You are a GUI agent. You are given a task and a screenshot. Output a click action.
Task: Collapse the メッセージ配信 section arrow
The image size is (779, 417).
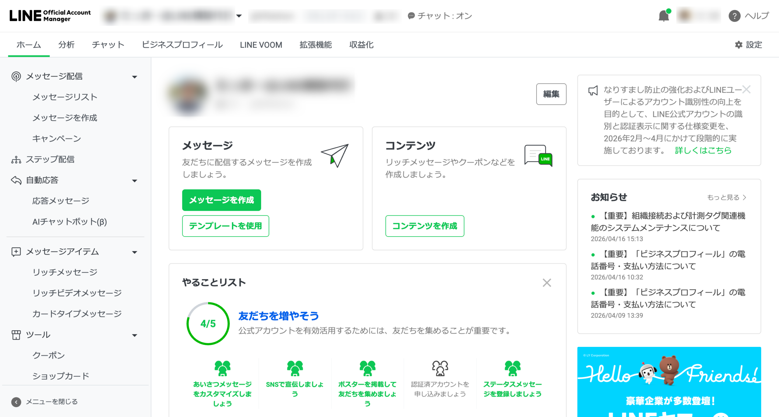coord(134,77)
